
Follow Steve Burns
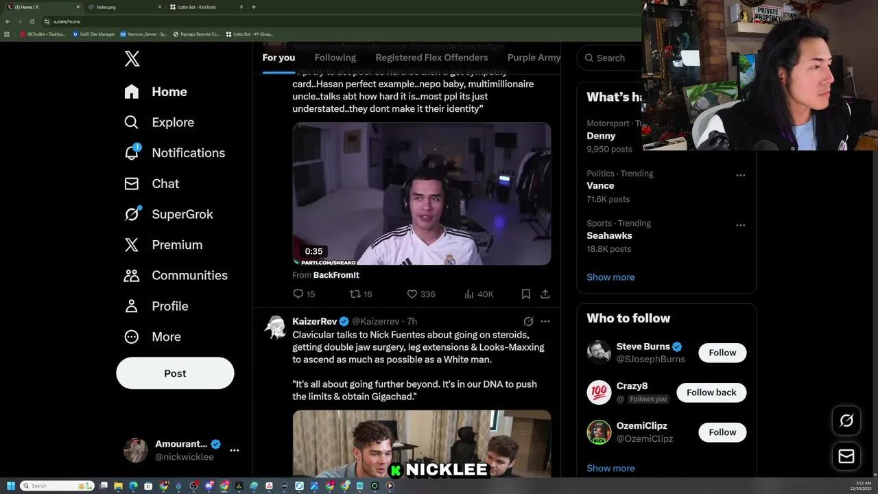(722, 353)
